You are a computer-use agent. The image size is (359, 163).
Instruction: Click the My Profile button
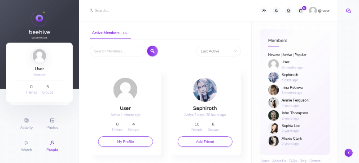tap(126, 142)
